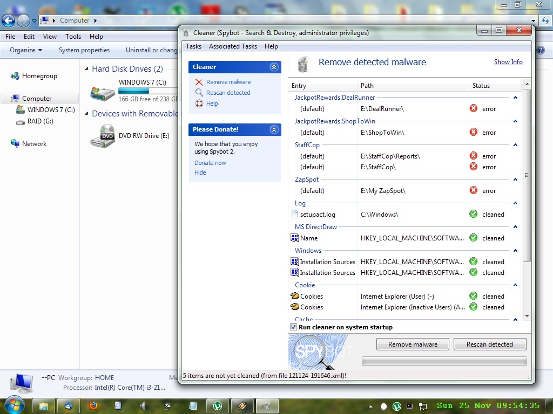Select the registry icon of the Name entry

point(295,238)
